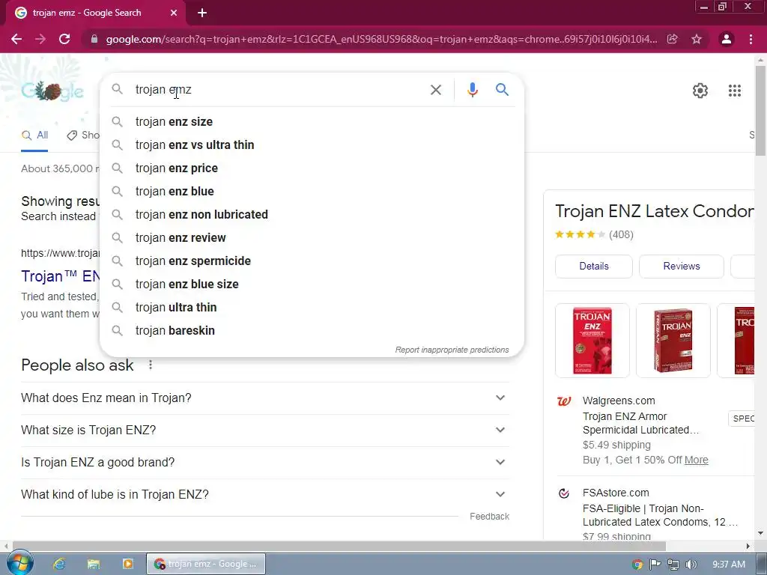Expand 'What size is Trojan ENZ?'

coord(264,431)
